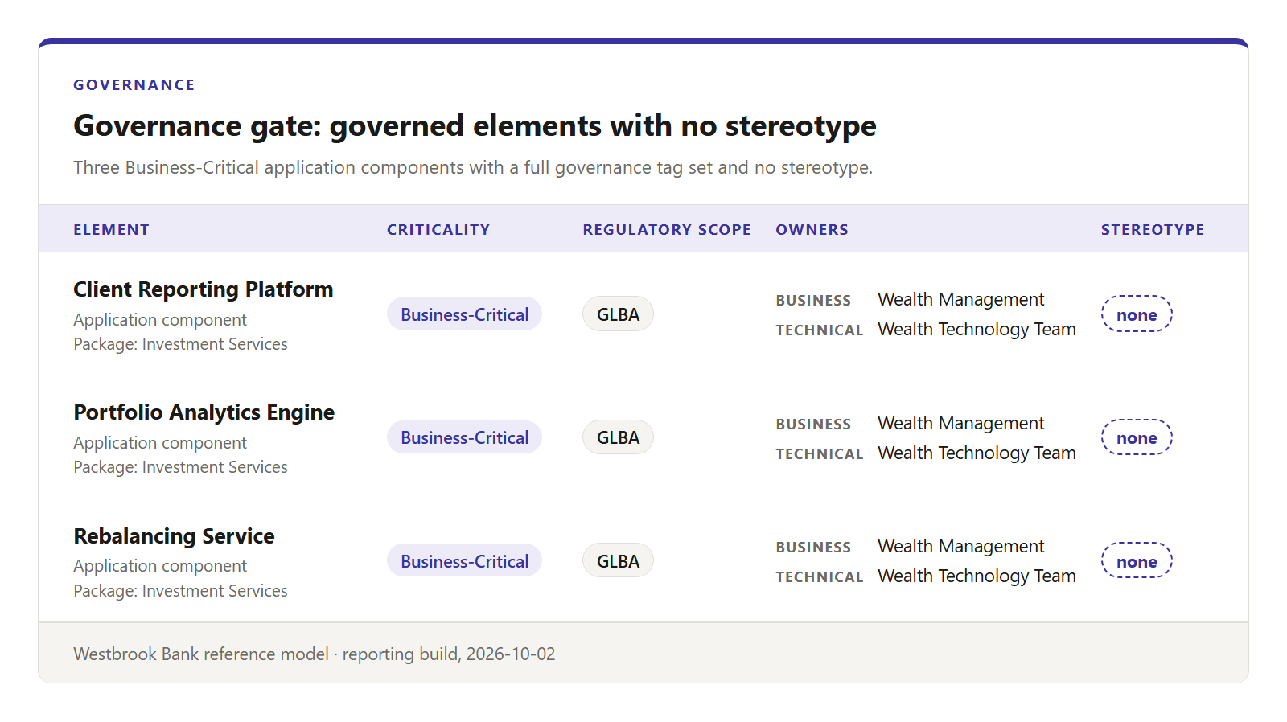
Task: Open the Client Reporting Platform element
Action: point(203,289)
